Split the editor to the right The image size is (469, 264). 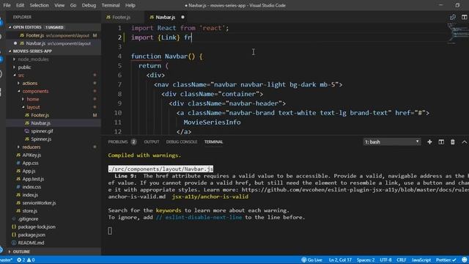(x=464, y=18)
